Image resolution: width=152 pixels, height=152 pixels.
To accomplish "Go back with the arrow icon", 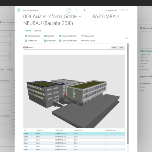I will [19, 10].
